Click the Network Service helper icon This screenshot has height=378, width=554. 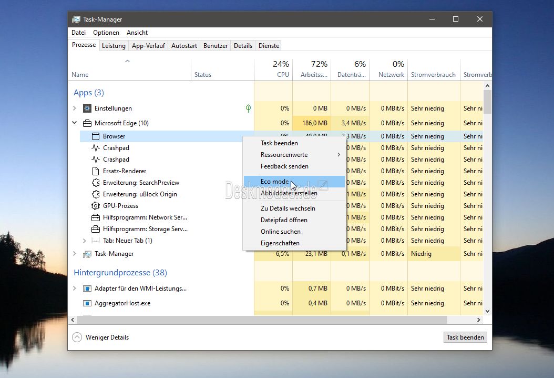click(95, 217)
